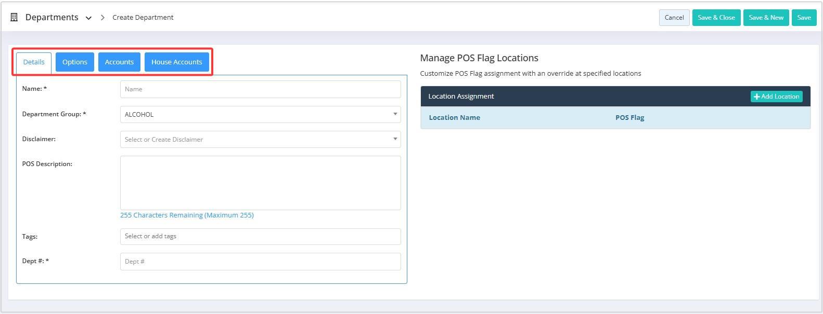Focus the Name input field
The width and height of the screenshot is (823, 314).
click(x=260, y=89)
